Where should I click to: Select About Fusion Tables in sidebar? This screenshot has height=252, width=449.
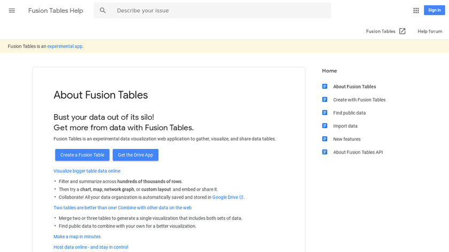pyautogui.click(x=354, y=86)
